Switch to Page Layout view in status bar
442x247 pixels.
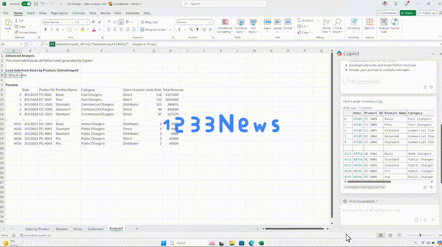click(x=390, y=235)
